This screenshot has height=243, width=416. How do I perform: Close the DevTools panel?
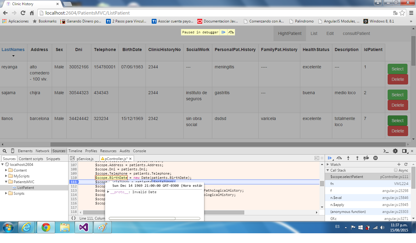click(412, 151)
